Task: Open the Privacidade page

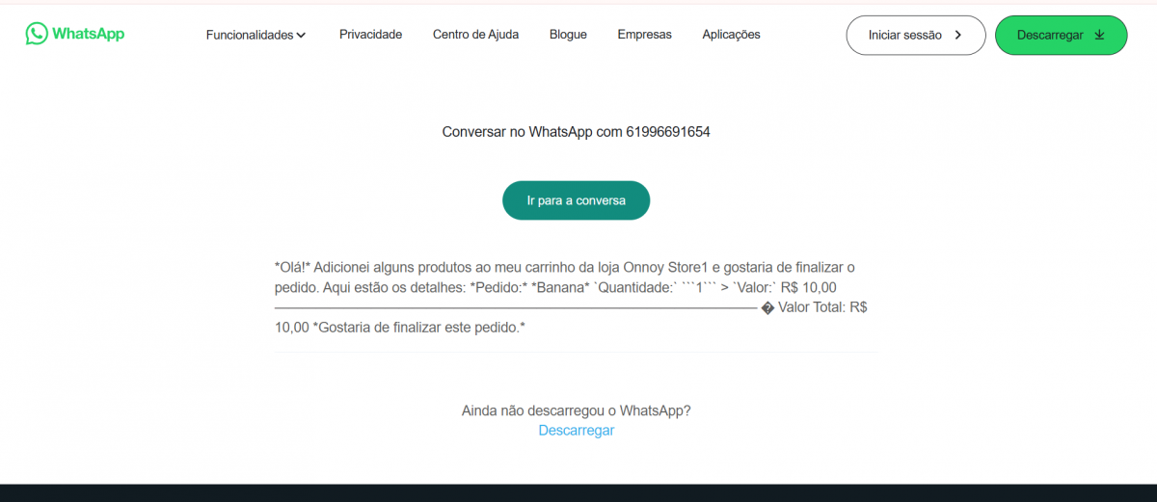Action: pos(370,35)
